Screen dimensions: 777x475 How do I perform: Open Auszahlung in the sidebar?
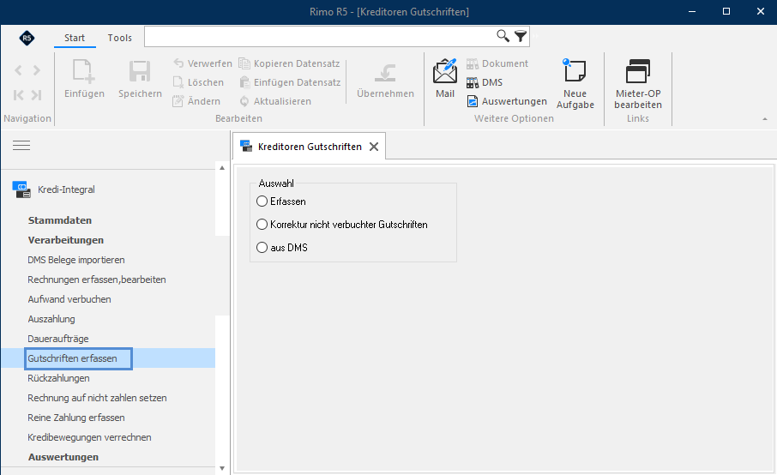51,320
